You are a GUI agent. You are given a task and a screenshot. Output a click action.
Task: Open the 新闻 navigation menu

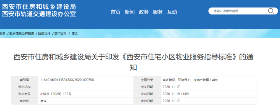130,12
